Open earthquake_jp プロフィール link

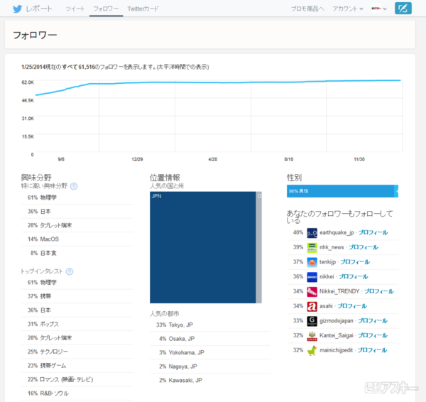pyautogui.click(x=373, y=233)
